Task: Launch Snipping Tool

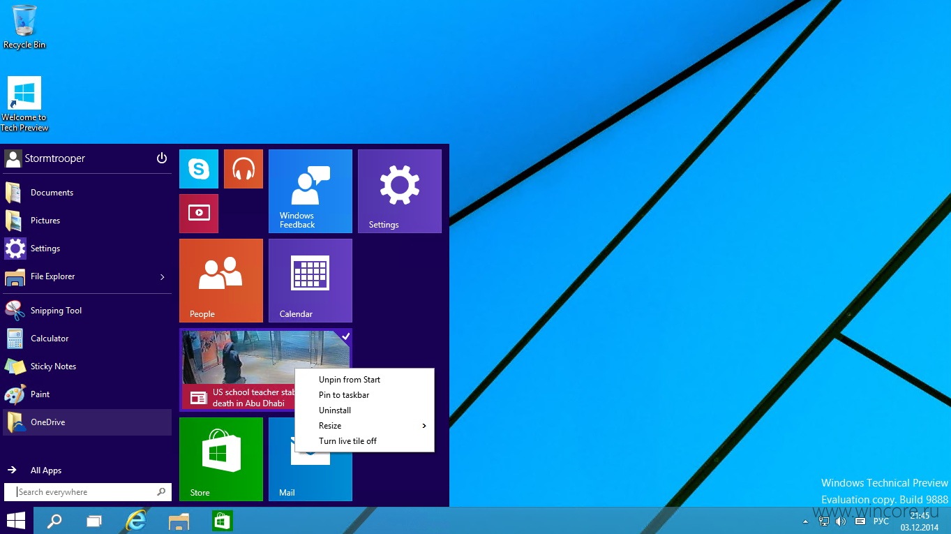Action: click(x=87, y=311)
